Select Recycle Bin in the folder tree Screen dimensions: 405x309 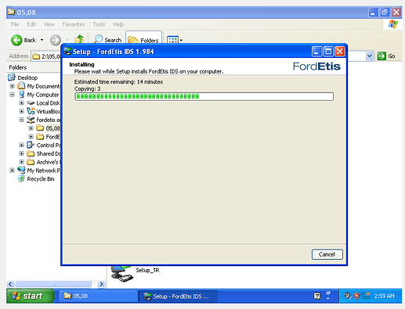click(41, 179)
